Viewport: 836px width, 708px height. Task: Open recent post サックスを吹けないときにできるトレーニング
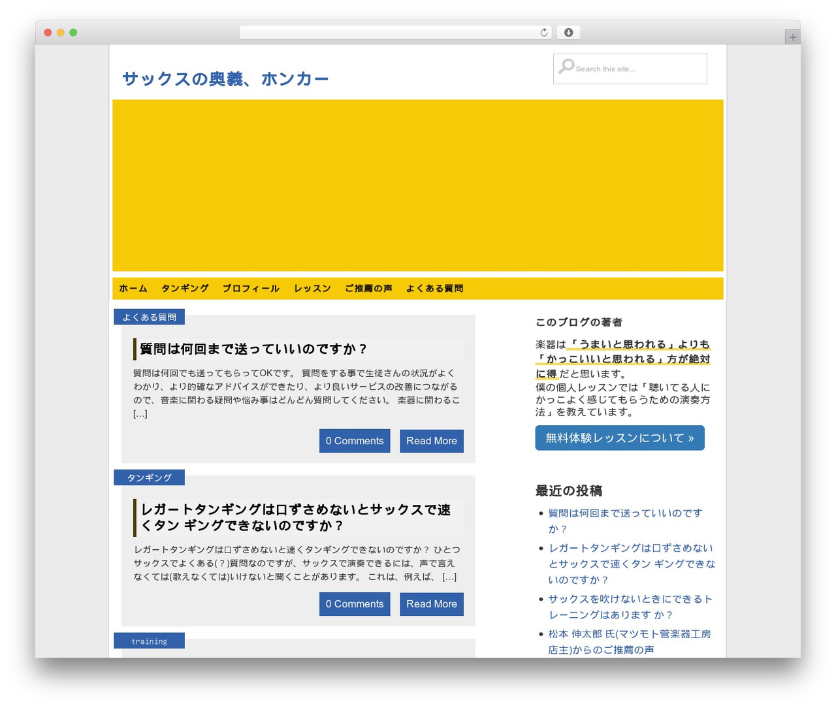pos(630,607)
